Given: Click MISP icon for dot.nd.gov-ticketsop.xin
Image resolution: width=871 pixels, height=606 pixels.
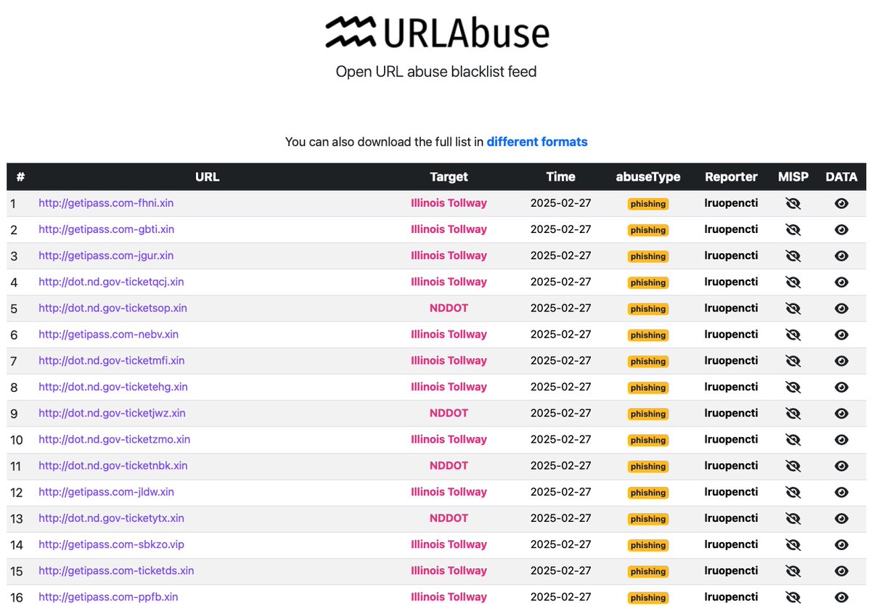Looking at the screenshot, I should tap(793, 308).
